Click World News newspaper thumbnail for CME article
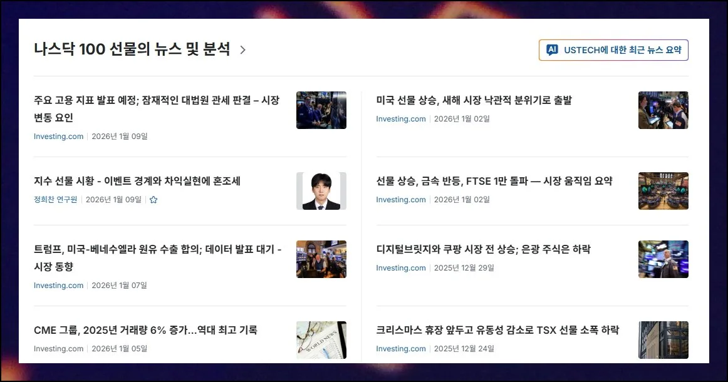This screenshot has height=382, width=728. pyautogui.click(x=321, y=340)
